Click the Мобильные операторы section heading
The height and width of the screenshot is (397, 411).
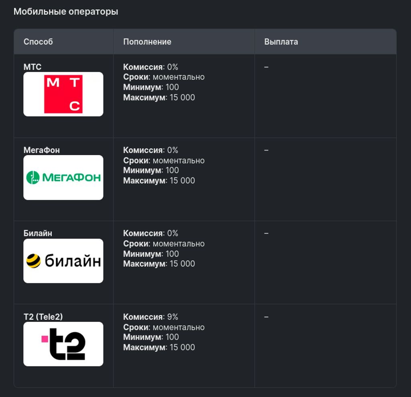66,12
